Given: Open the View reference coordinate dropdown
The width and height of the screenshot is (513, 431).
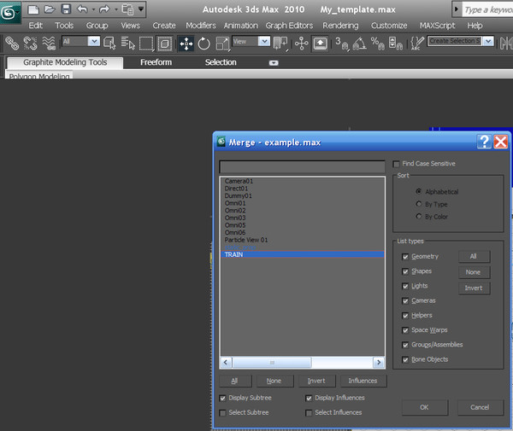Looking at the screenshot, I should pyautogui.click(x=264, y=41).
